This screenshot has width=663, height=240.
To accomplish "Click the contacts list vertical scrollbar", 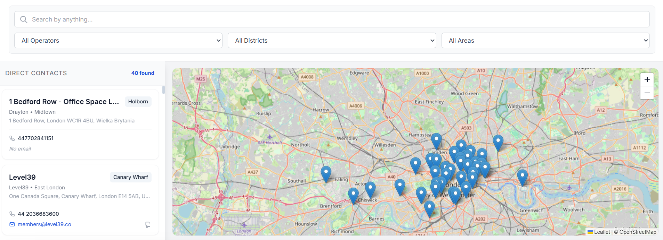I will pyautogui.click(x=163, y=89).
